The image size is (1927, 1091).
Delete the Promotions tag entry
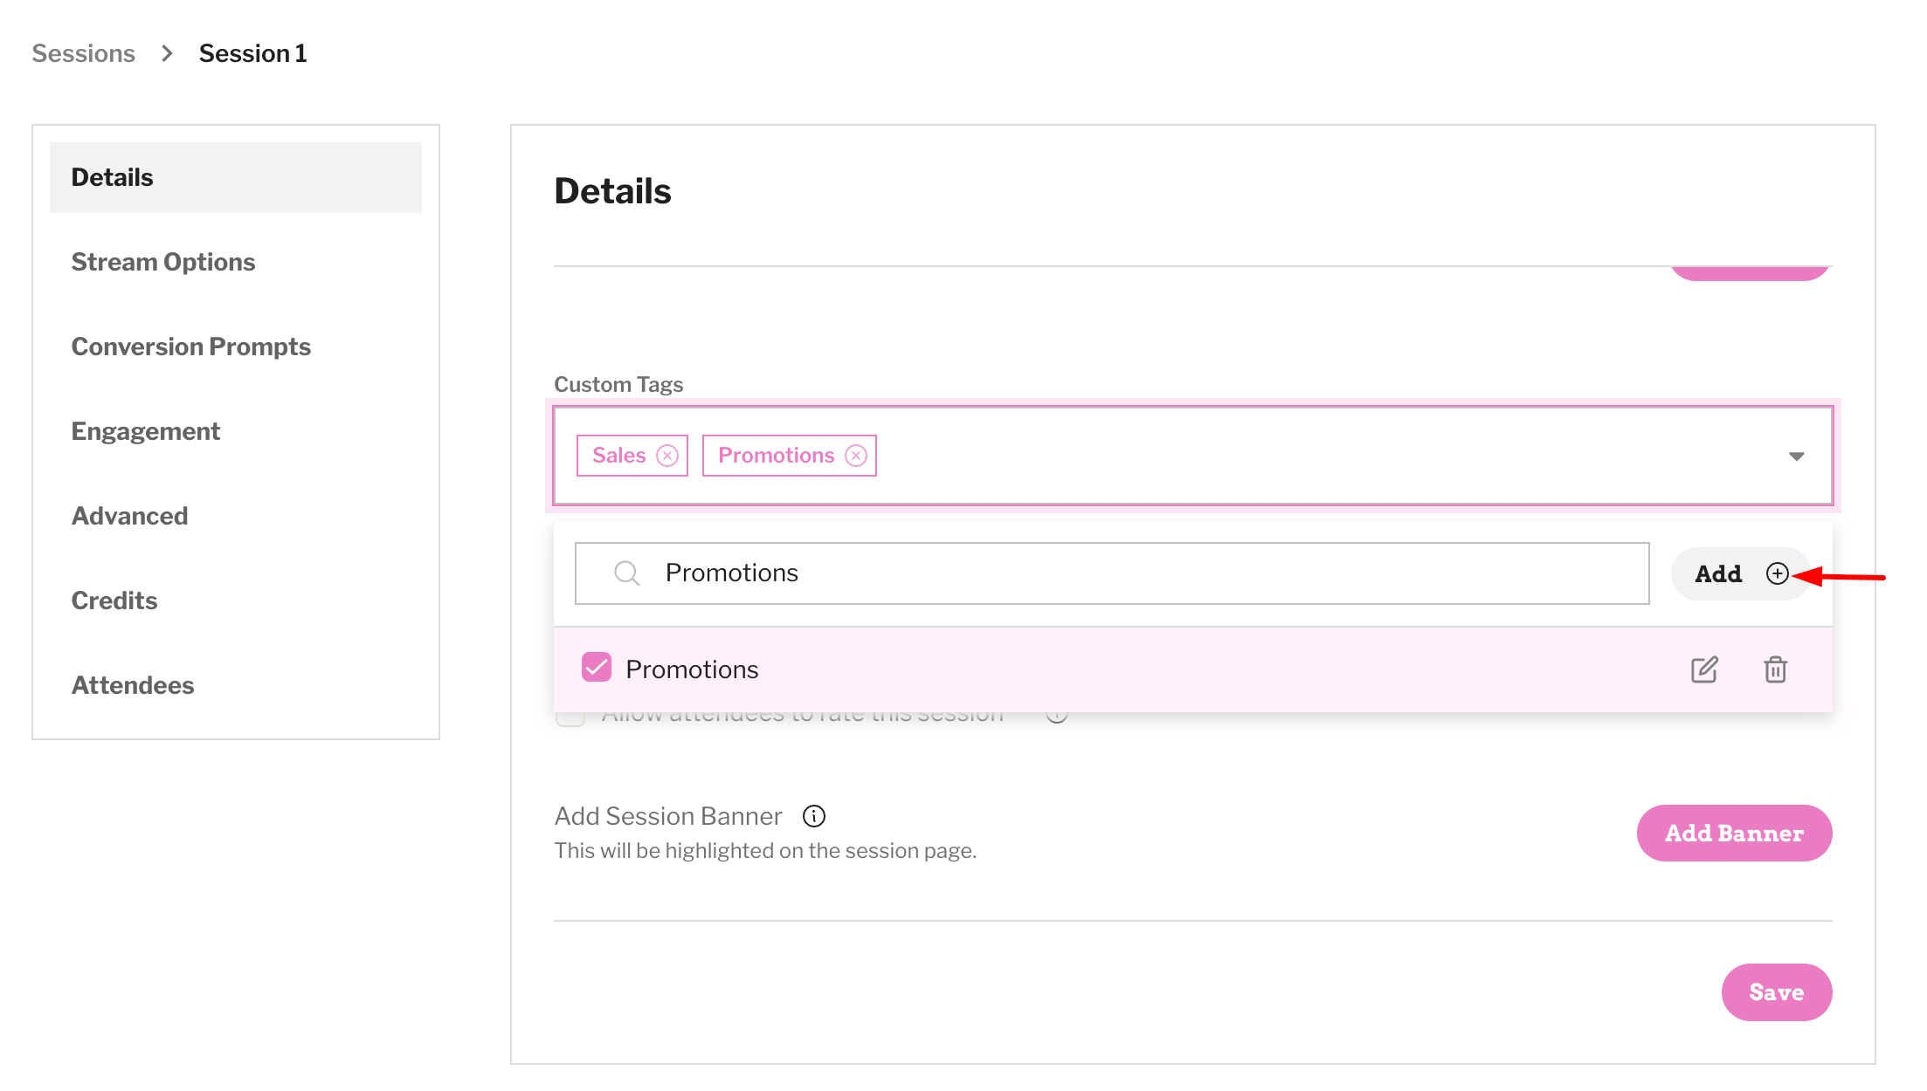1775,669
